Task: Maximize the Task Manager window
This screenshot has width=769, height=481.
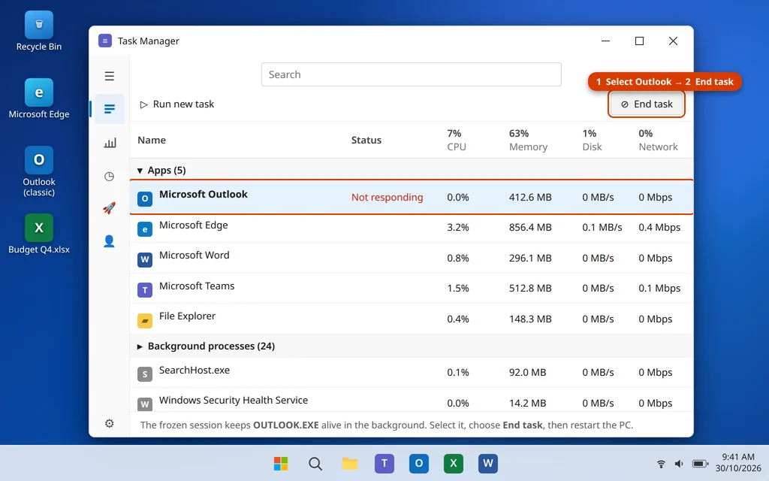Action: [x=639, y=41]
